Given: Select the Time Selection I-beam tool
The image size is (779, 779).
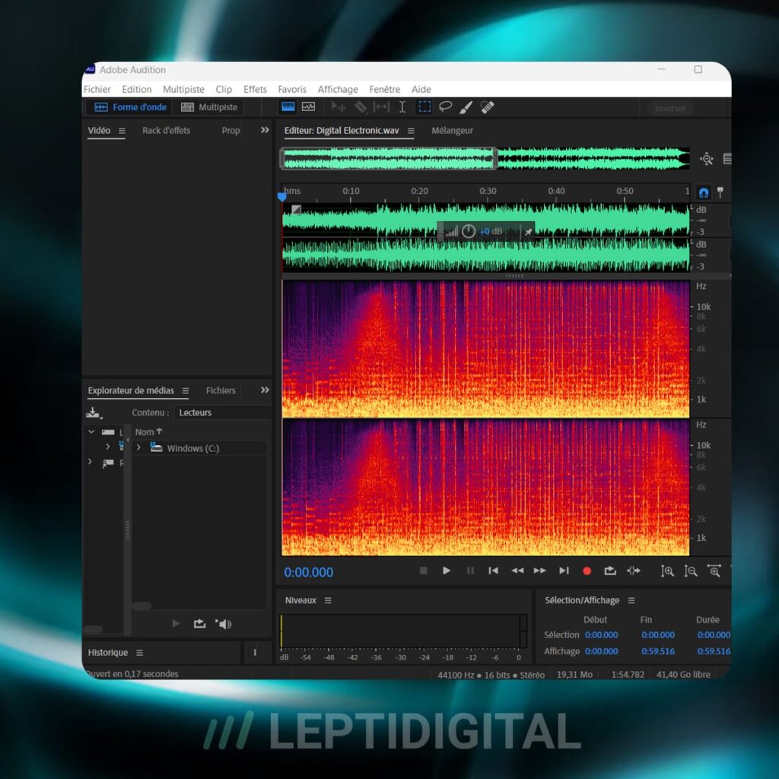Looking at the screenshot, I should [402, 107].
